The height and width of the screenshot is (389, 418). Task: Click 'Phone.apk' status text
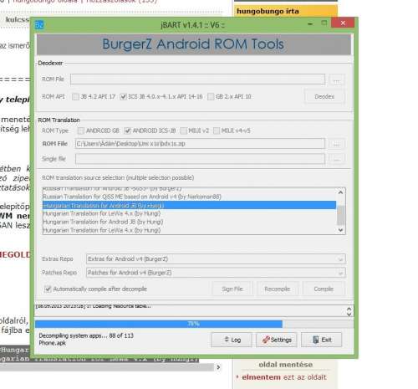point(53,343)
